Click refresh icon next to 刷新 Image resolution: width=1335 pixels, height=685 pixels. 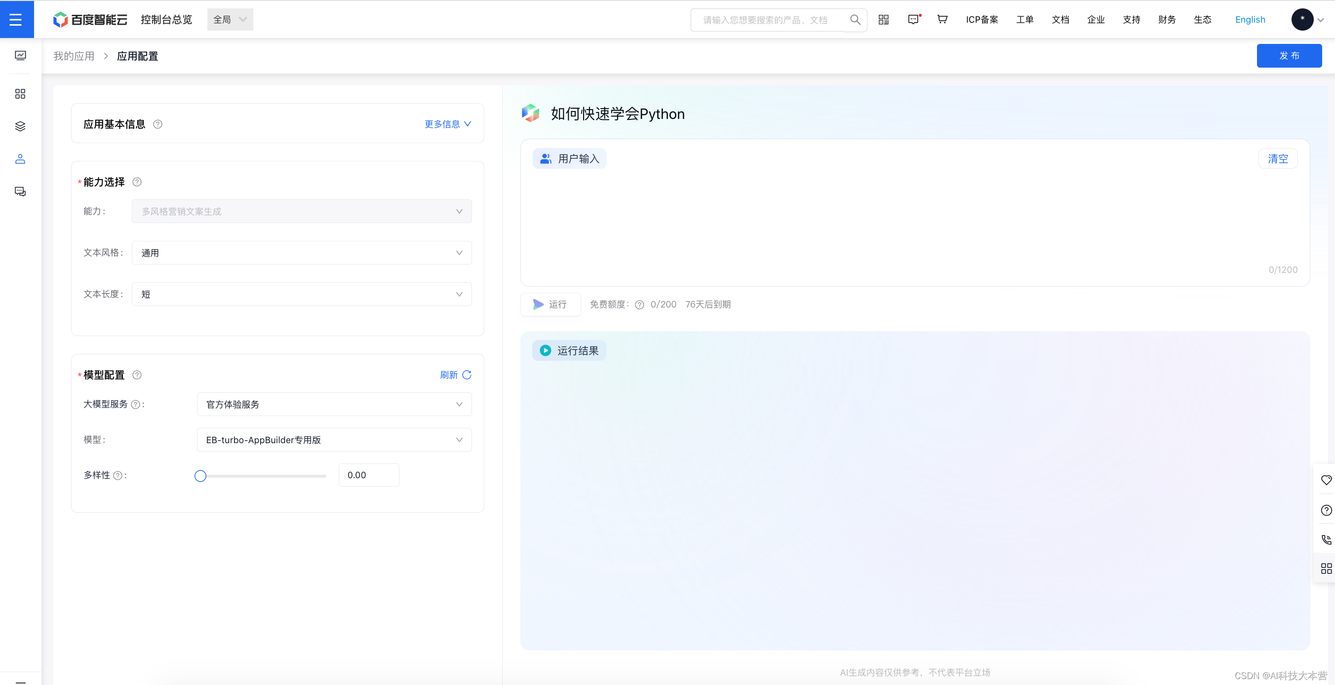pos(467,375)
